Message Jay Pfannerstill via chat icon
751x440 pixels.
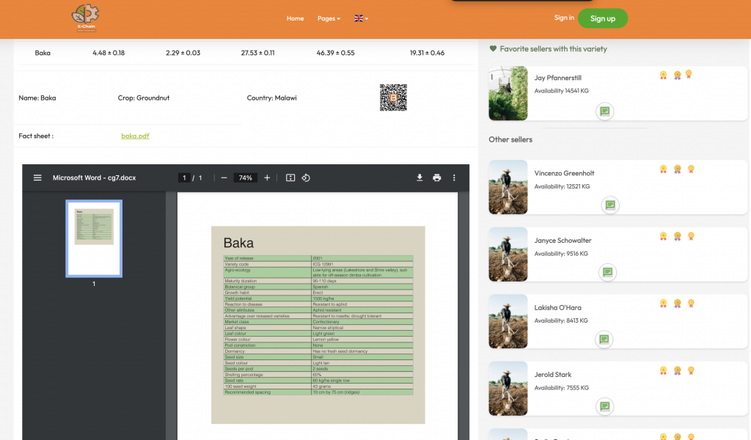coord(605,111)
